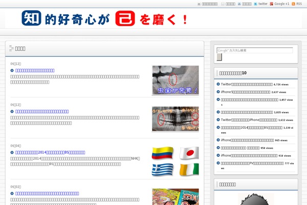This screenshot has height=205, width=307.
Task: Click the person profile icon in top bar
Action: (239, 4)
